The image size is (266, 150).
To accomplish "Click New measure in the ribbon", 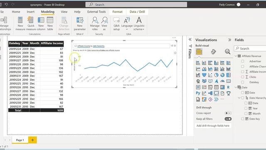I will point(20,24).
